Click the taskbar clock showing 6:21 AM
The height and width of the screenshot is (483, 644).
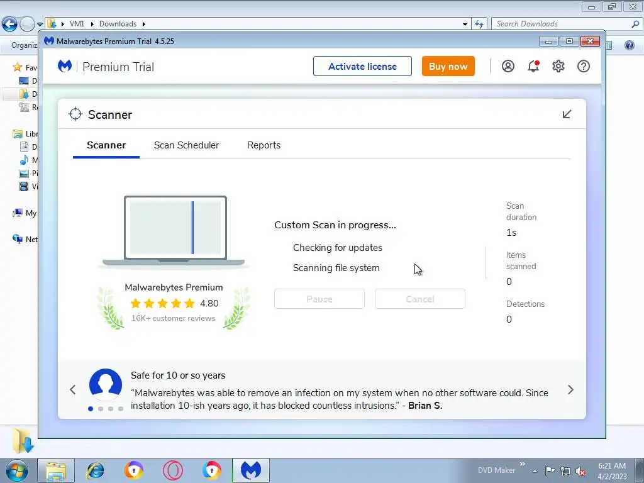(612, 471)
